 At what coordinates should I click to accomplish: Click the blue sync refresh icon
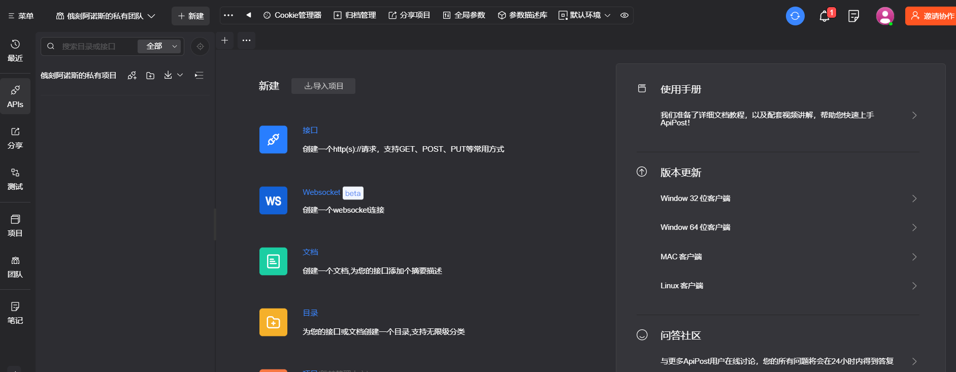point(795,16)
